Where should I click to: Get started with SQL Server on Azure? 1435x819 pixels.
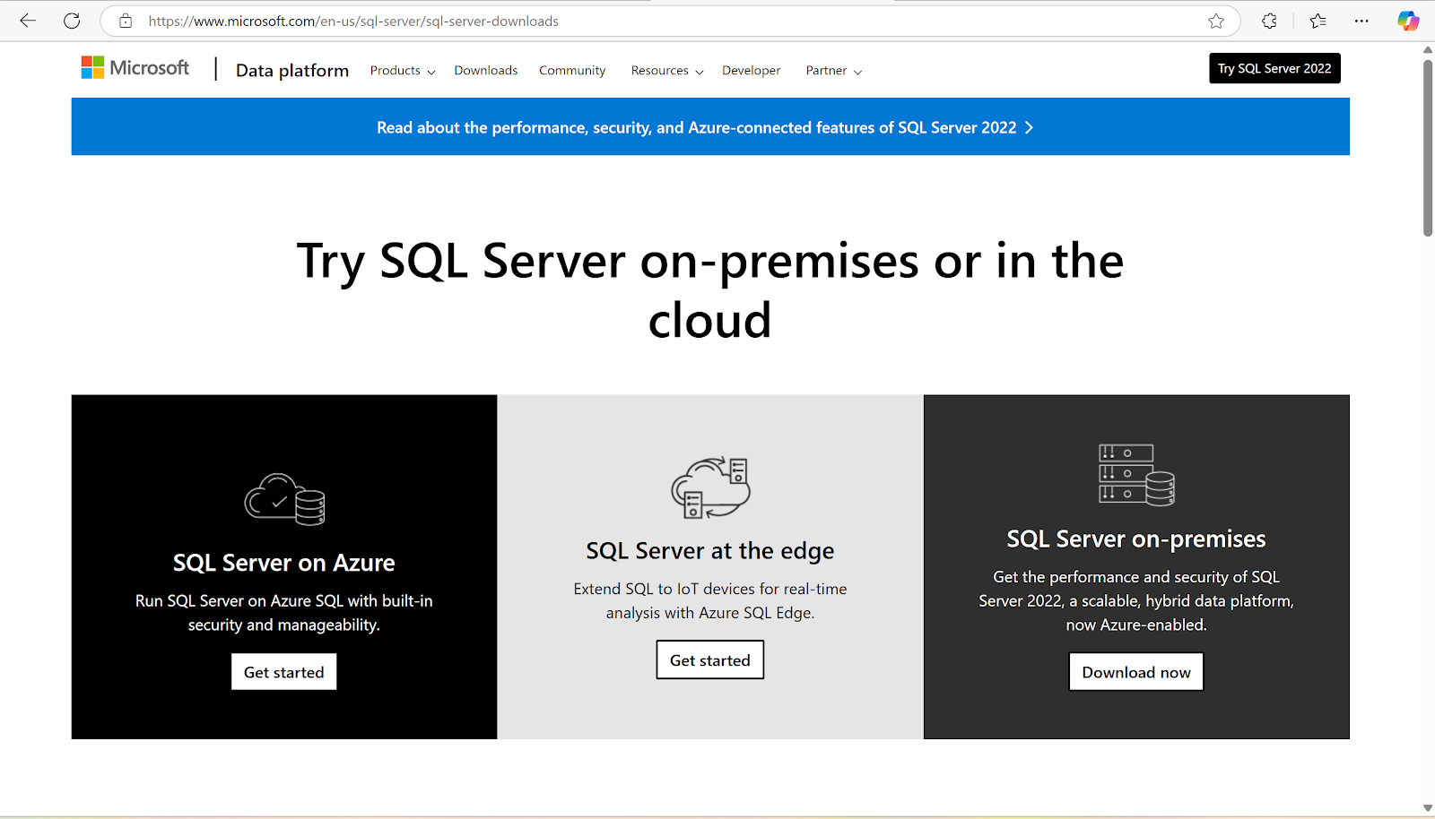pyautogui.click(x=284, y=672)
